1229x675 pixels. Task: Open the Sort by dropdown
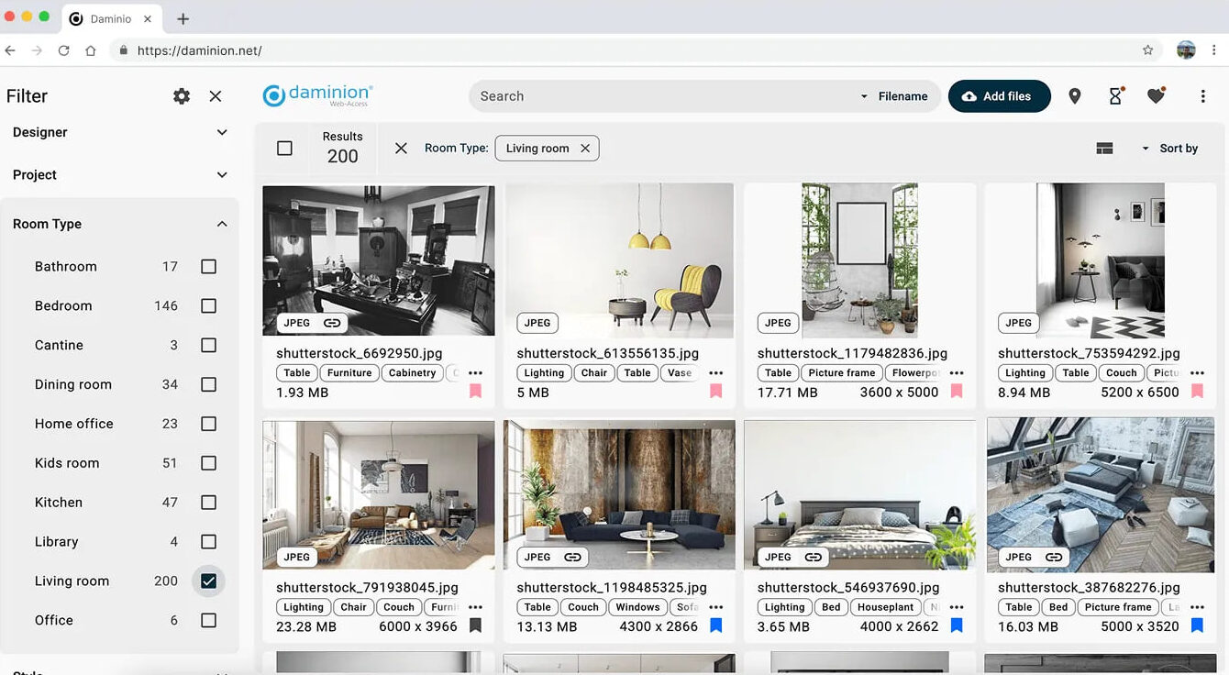point(1170,149)
